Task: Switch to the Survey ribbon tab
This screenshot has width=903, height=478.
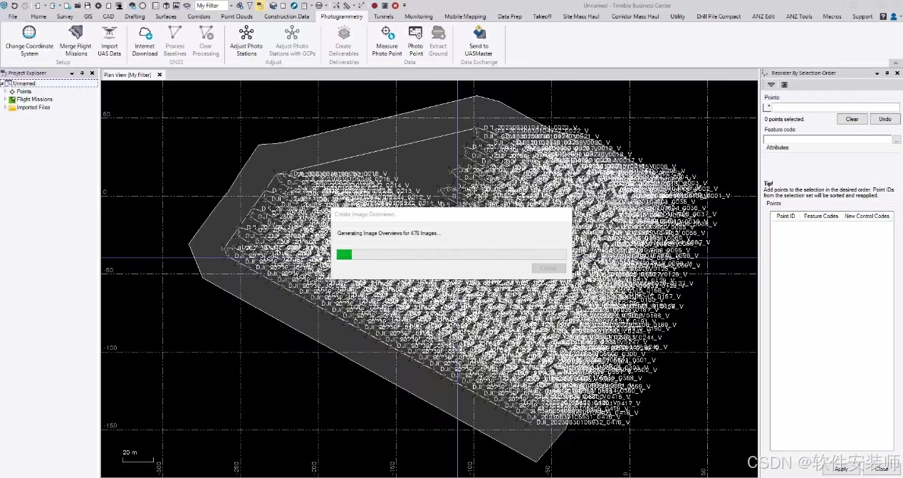Action: [x=65, y=16]
